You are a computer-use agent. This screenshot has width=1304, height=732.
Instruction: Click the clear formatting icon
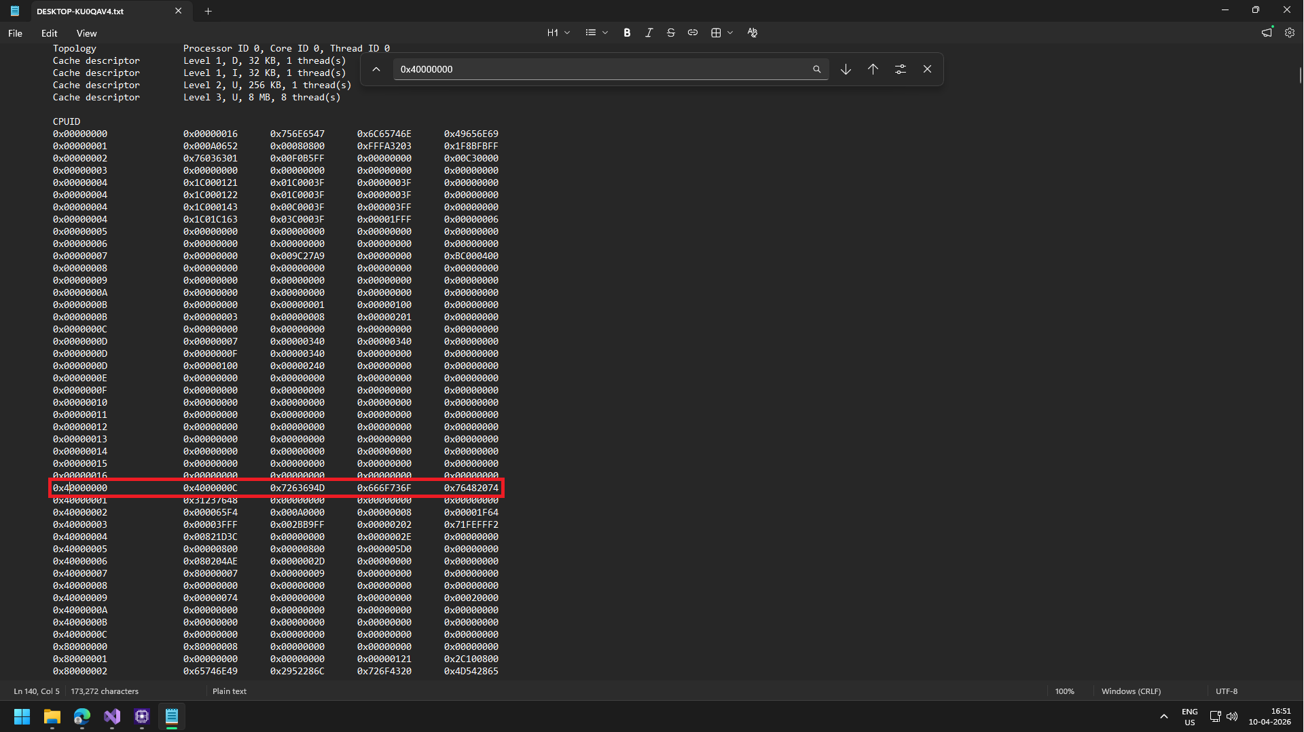pos(752,33)
